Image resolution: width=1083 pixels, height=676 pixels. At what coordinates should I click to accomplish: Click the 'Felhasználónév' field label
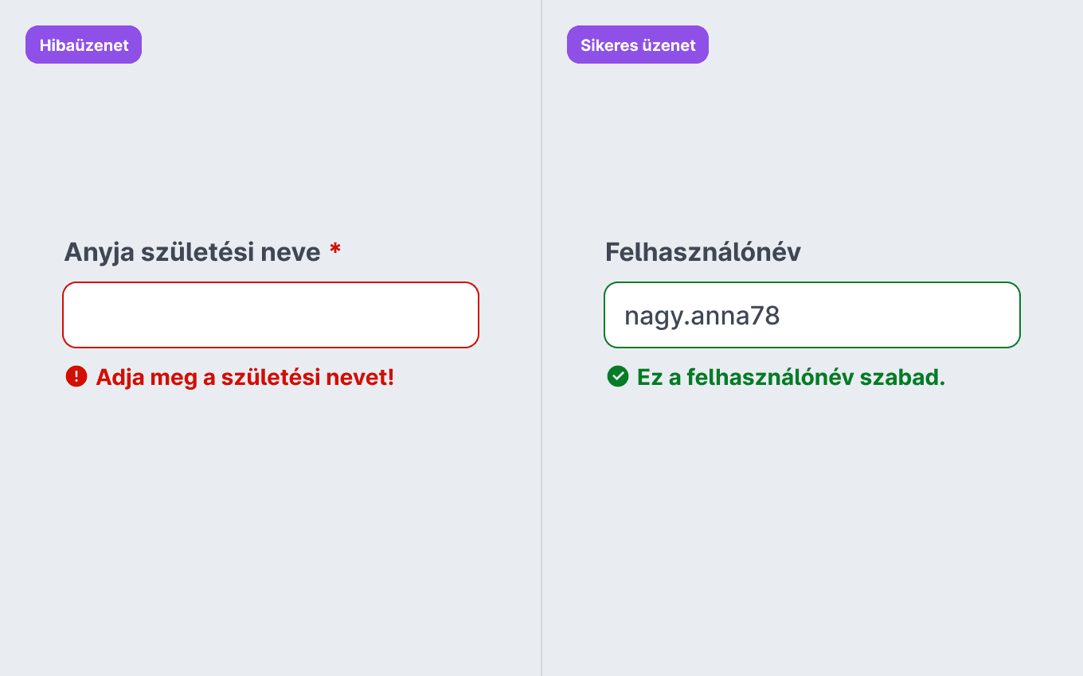coord(703,252)
